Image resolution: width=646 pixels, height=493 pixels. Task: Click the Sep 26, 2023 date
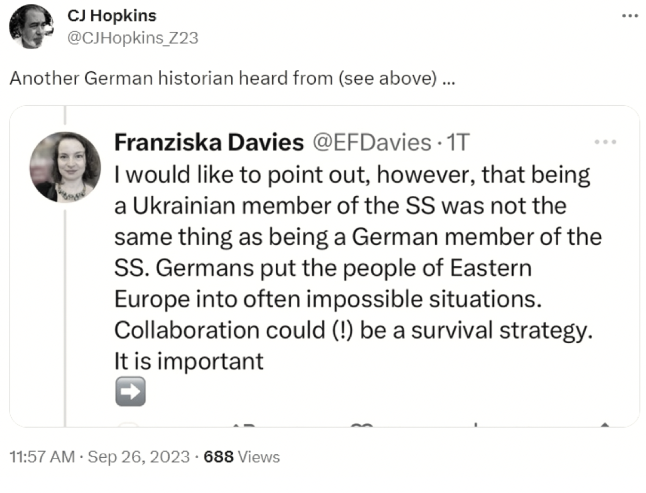tap(138, 457)
